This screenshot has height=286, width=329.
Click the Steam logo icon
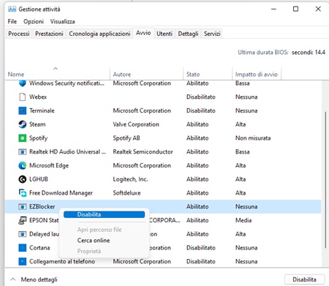23,124
